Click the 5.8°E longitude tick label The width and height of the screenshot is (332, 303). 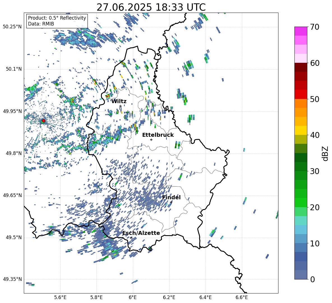(96, 297)
